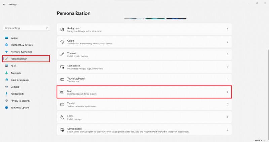Click the Bluetooth & devices icon
Screen dimensions: 269x142
(6, 45)
